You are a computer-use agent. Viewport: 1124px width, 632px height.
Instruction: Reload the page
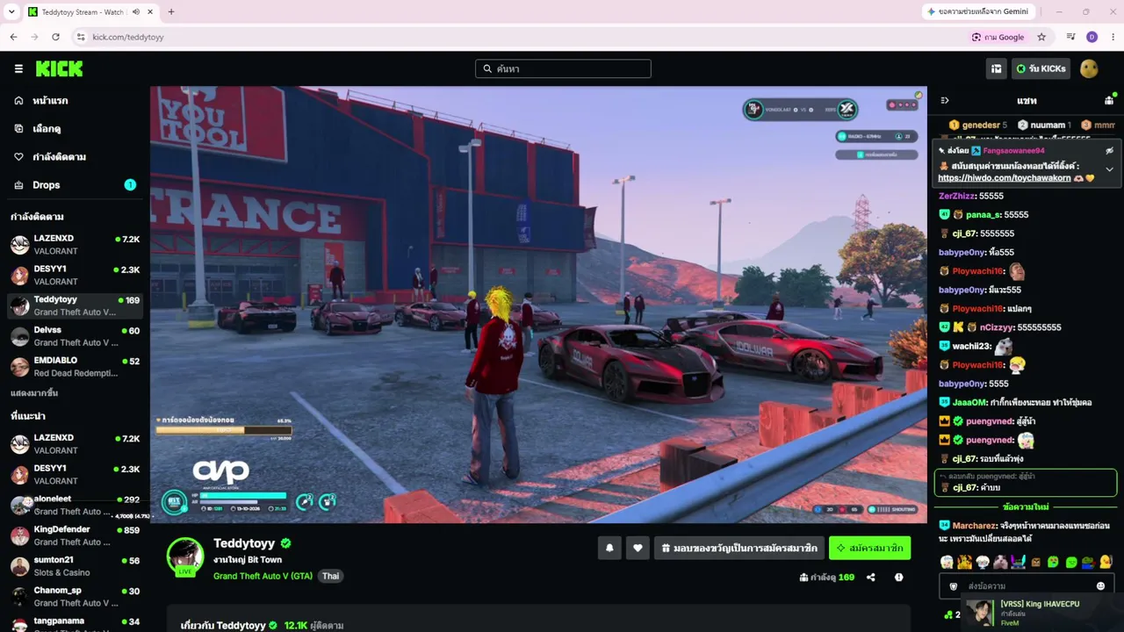(55, 37)
